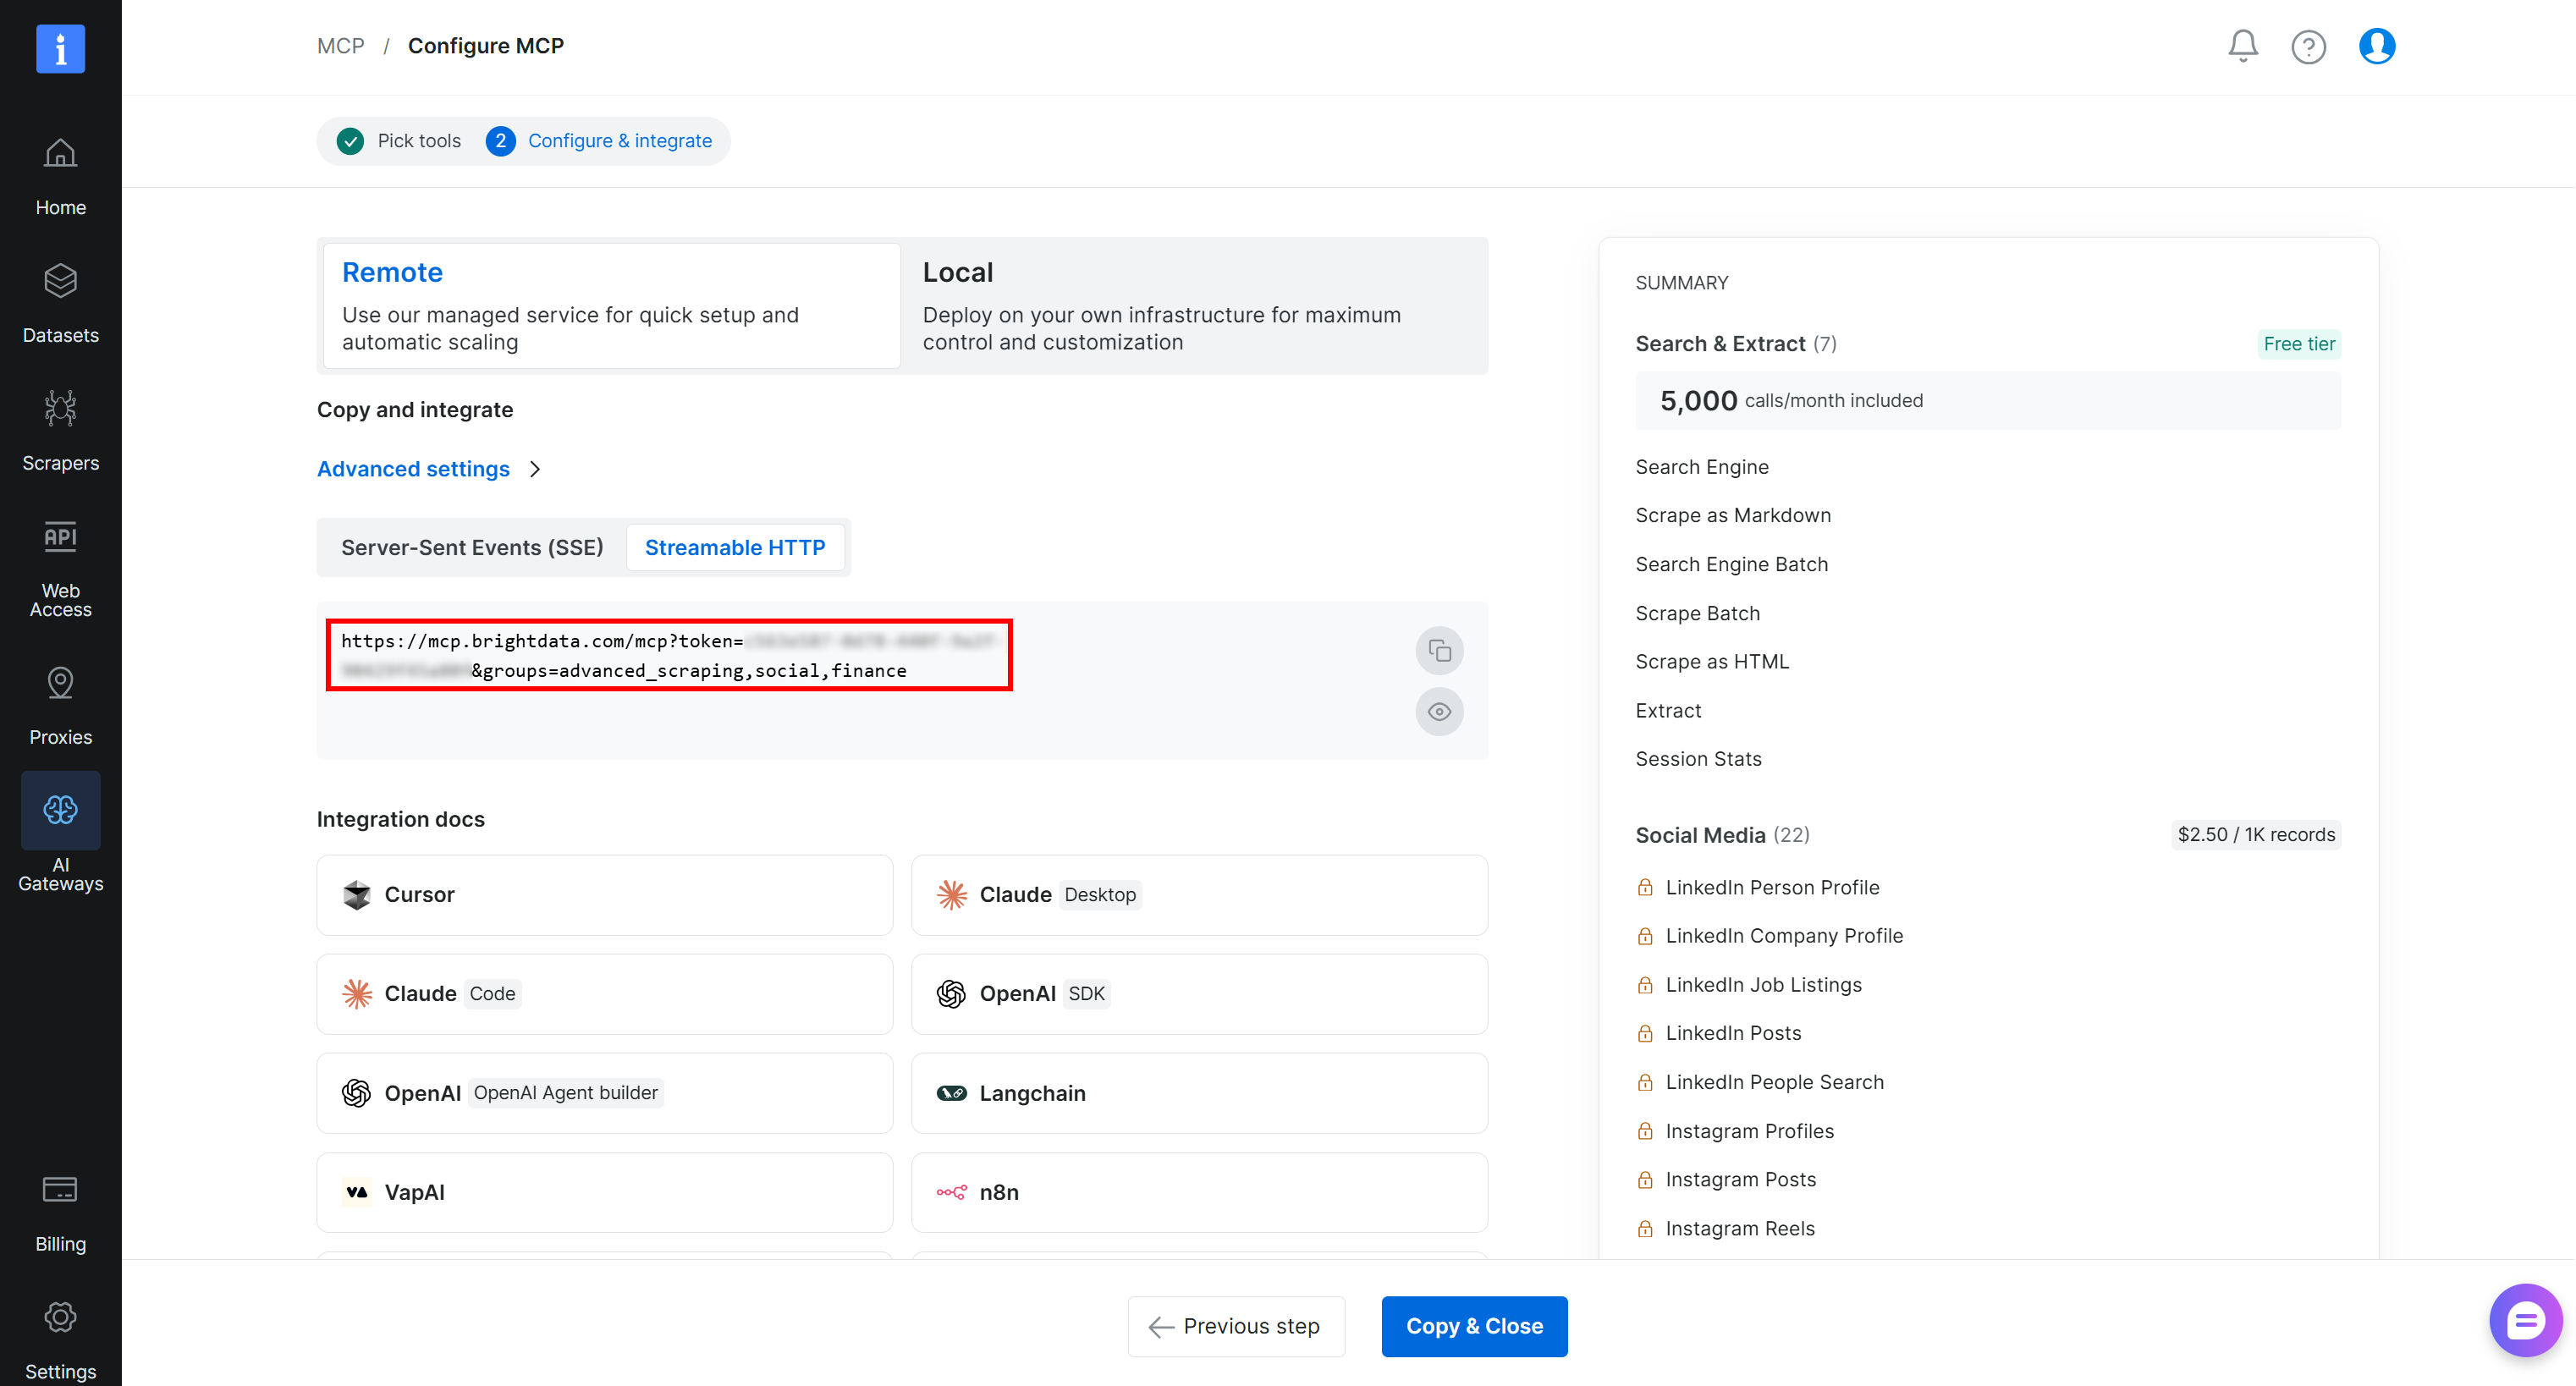
Task: Click 'Scrape as HTML' in the summary
Action: (1712, 662)
